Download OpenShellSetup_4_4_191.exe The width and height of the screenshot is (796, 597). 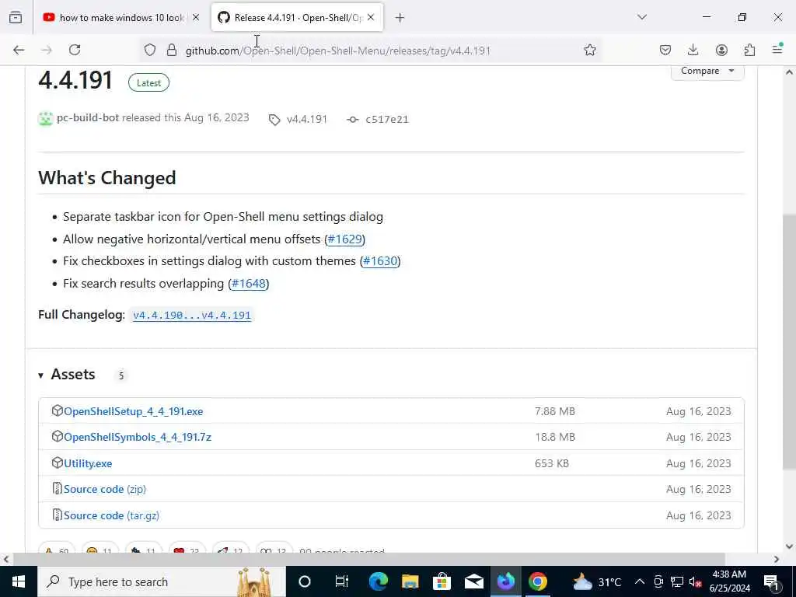pyautogui.click(x=134, y=412)
